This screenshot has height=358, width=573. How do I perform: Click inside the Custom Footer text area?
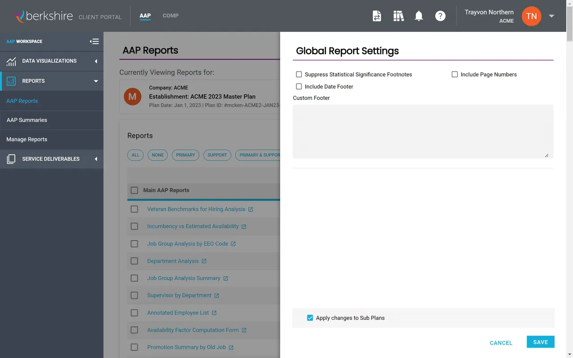(423, 131)
